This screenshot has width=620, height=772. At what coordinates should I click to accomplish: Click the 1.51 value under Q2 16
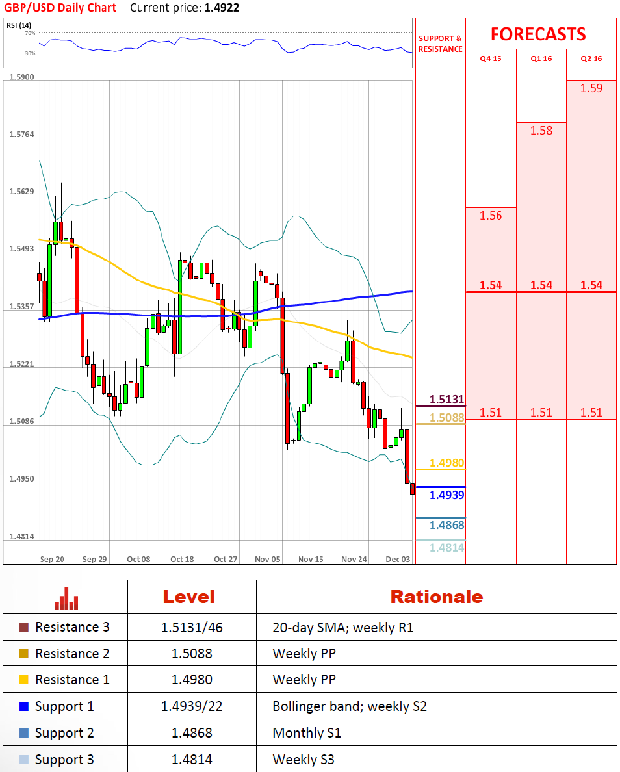click(x=591, y=413)
